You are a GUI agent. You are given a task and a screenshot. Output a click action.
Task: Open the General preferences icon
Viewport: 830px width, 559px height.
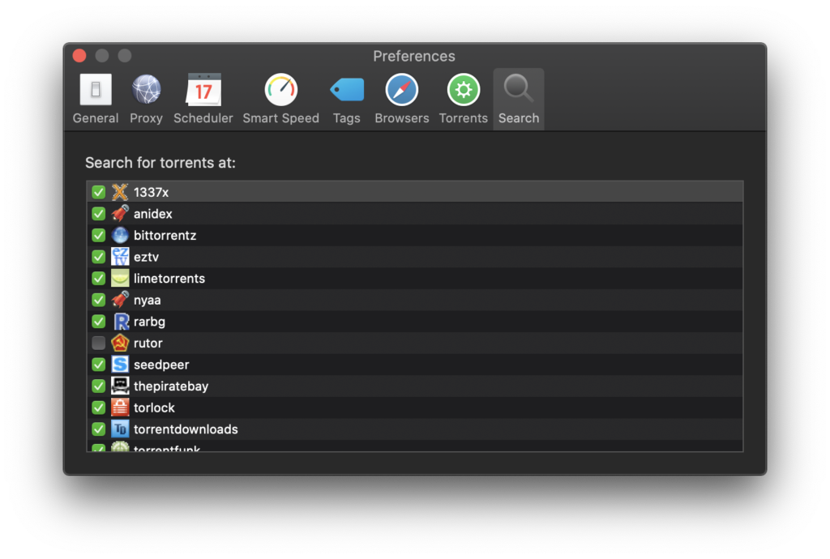[x=96, y=89]
